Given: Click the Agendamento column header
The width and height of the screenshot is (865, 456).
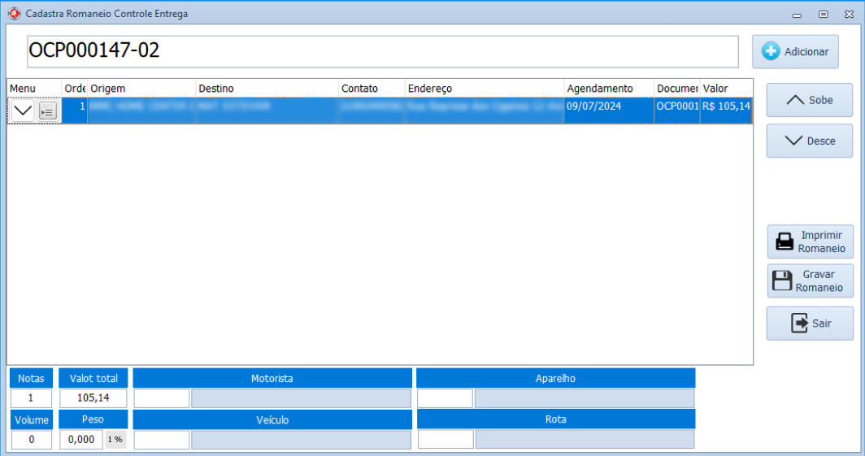Looking at the screenshot, I should 608,89.
